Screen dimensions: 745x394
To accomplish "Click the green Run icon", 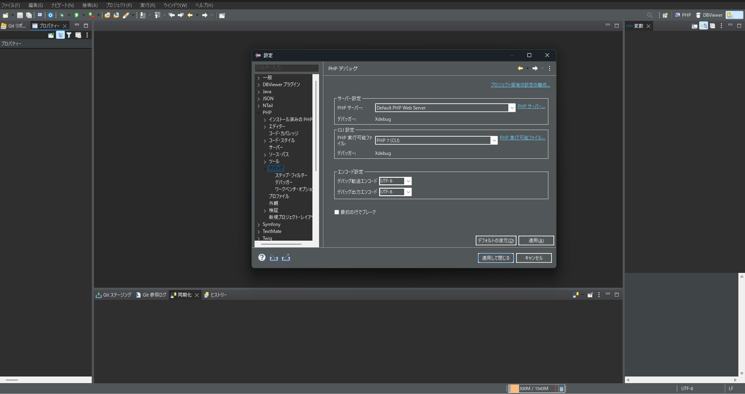I will click(x=77, y=15).
